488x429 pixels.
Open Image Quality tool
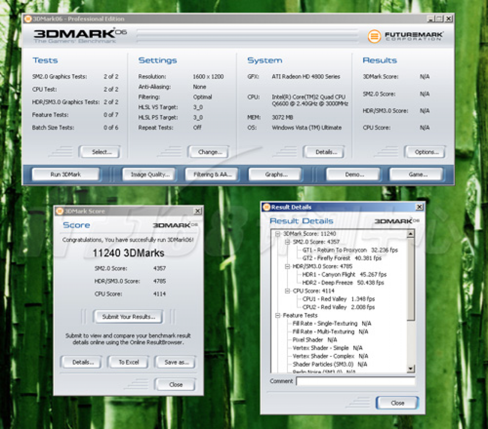[149, 174]
